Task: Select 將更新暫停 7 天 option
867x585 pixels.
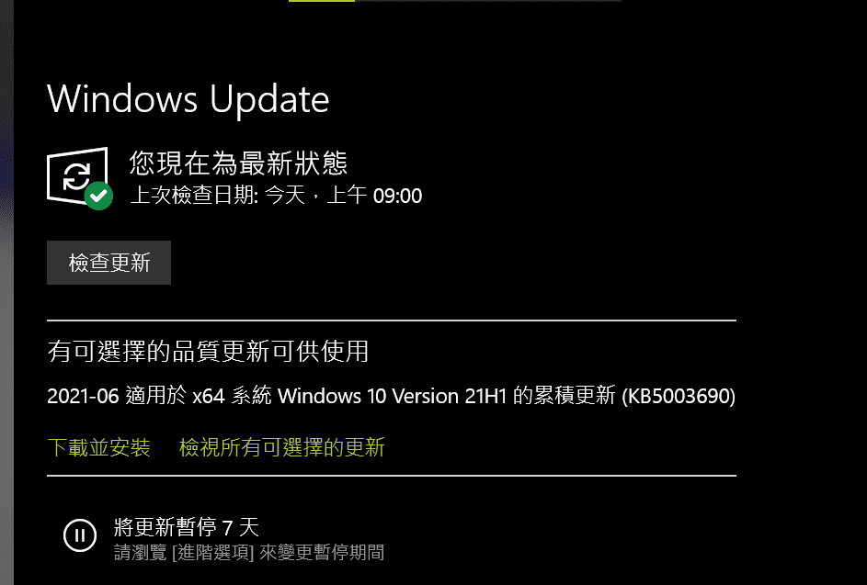Action: tap(187, 527)
